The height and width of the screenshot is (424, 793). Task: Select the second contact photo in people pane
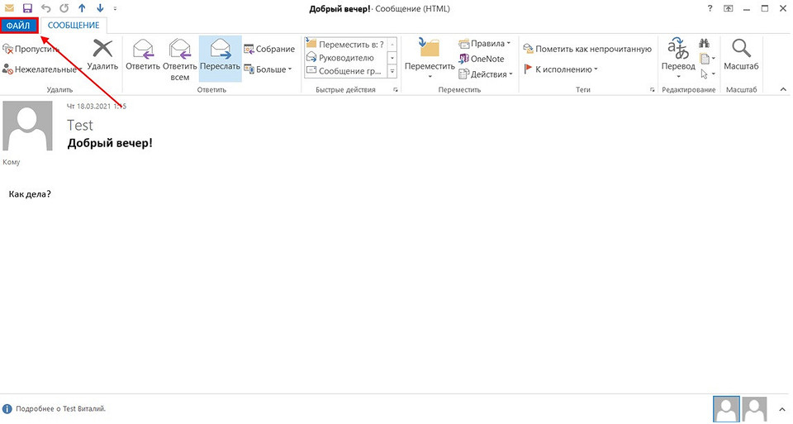754,409
